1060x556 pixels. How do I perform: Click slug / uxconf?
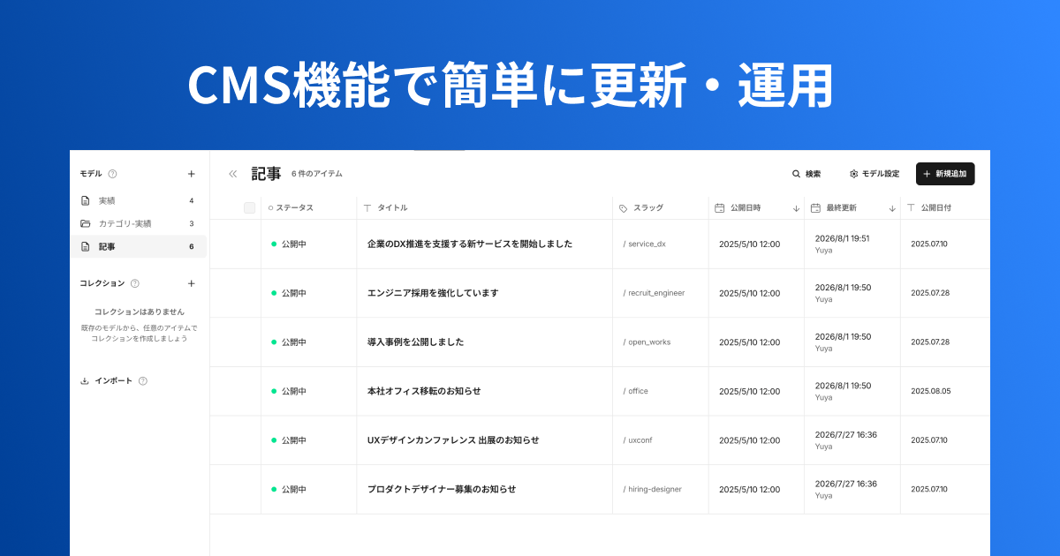point(637,440)
